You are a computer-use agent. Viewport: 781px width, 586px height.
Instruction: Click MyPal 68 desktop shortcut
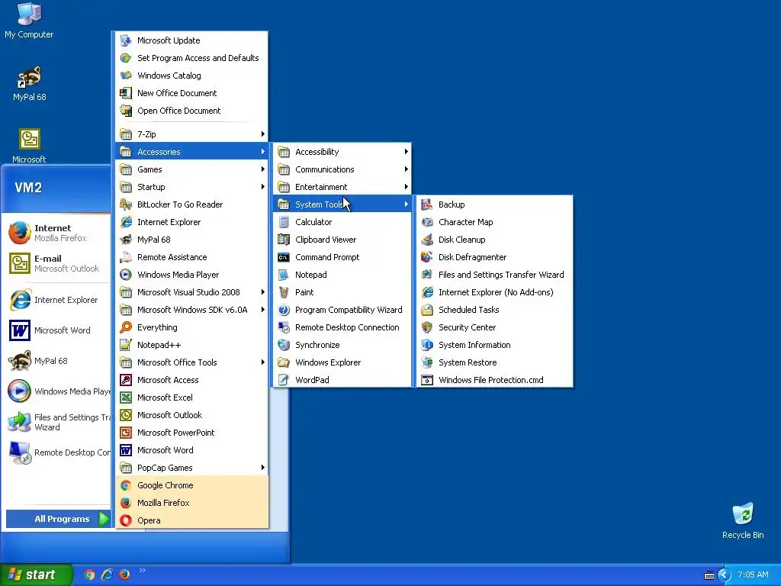[29, 84]
